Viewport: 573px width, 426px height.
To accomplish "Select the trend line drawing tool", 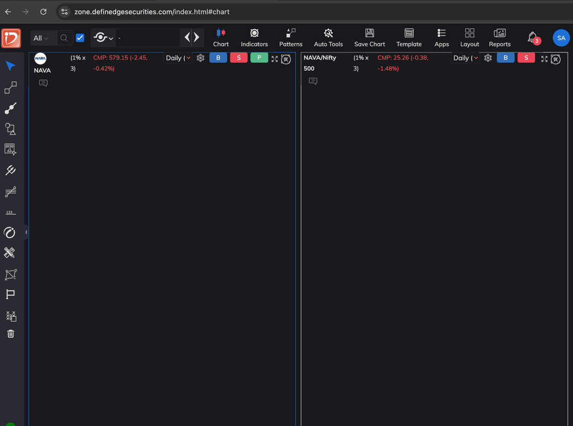I will pos(10,87).
